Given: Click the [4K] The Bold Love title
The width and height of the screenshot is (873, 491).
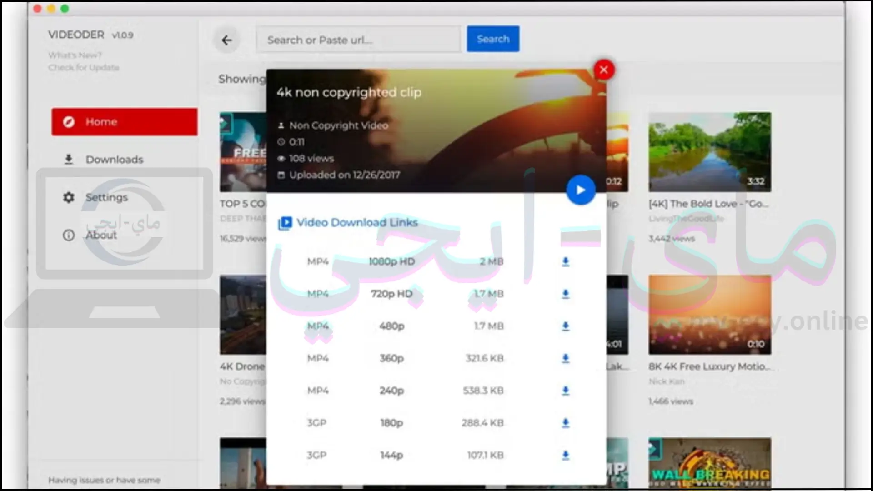Looking at the screenshot, I should (x=709, y=204).
